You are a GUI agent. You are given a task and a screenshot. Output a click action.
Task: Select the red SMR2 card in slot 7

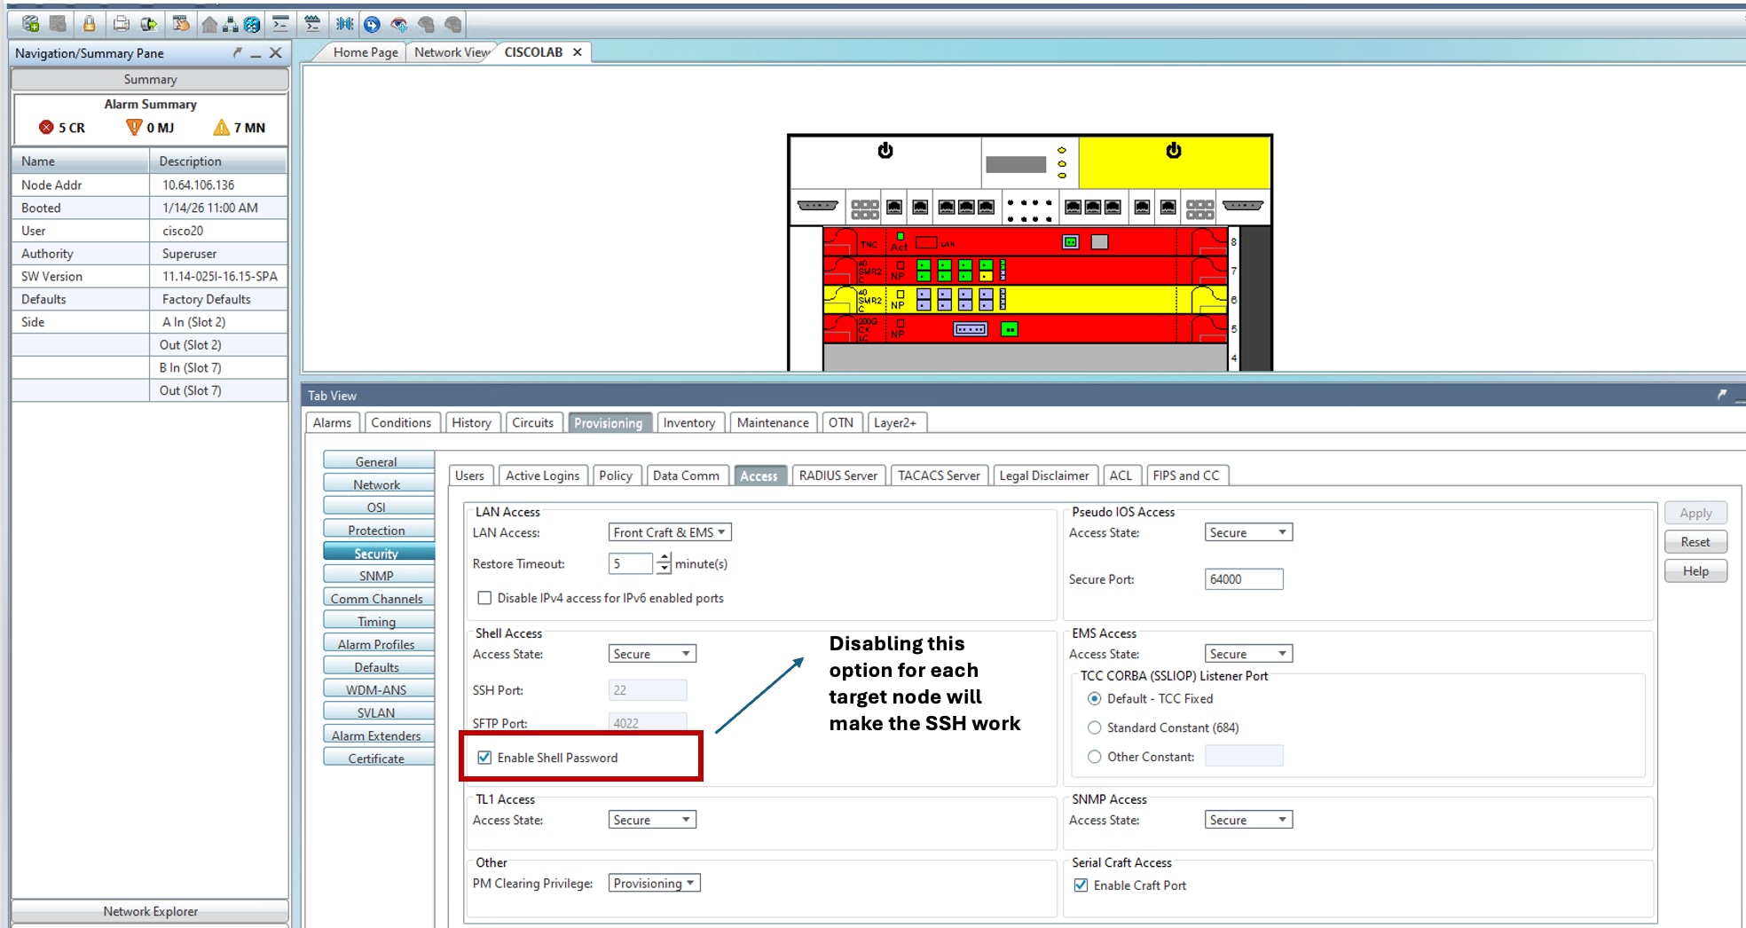pos(1025,271)
